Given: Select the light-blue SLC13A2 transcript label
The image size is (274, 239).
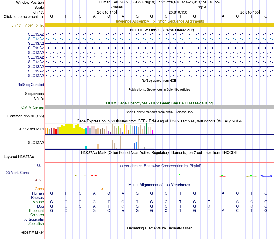Looking at the screenshot, I should (36, 39).
